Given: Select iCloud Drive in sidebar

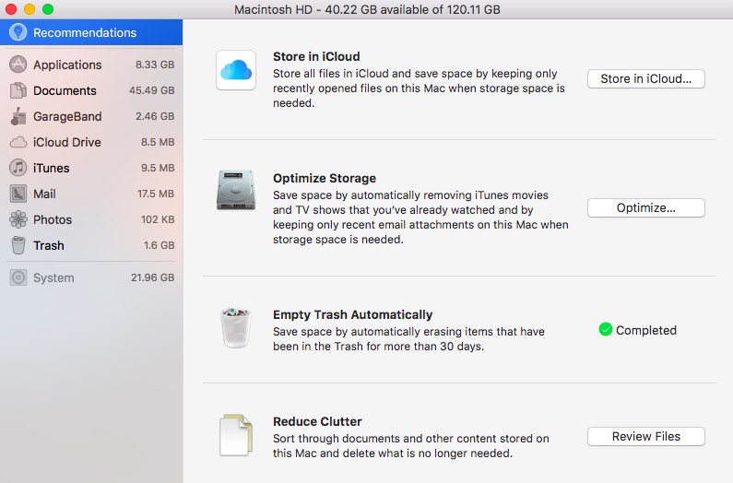Looking at the screenshot, I should 66,142.
